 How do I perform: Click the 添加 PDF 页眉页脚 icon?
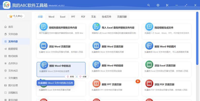pos(149,83)
